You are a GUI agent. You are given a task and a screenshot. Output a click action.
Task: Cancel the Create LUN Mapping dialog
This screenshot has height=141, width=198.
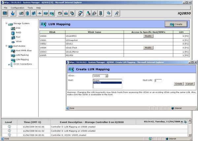click(189, 84)
